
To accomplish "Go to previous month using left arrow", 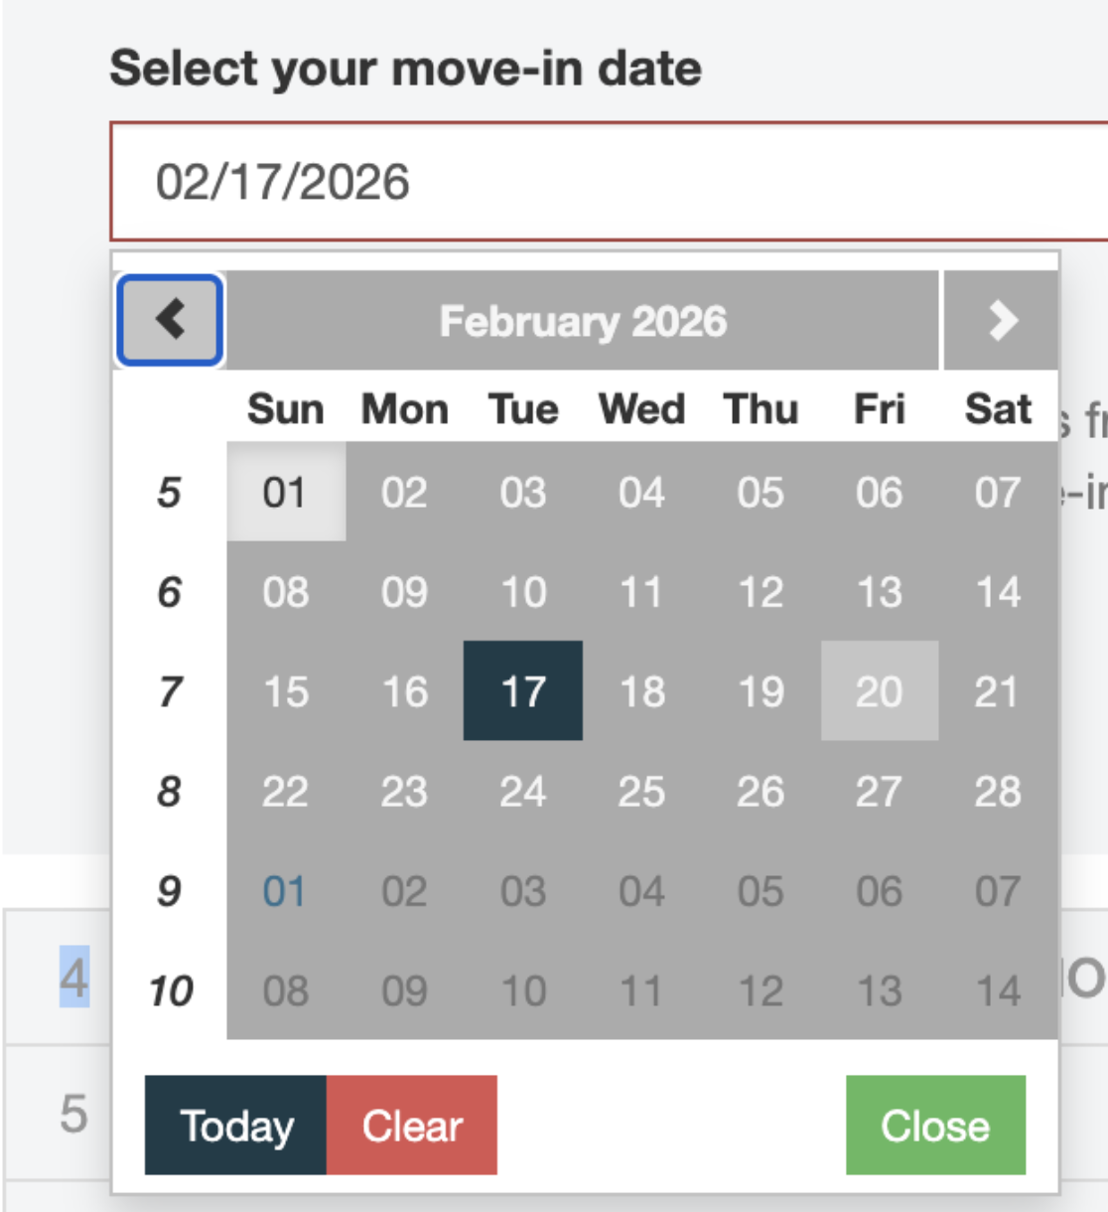I will click(170, 320).
